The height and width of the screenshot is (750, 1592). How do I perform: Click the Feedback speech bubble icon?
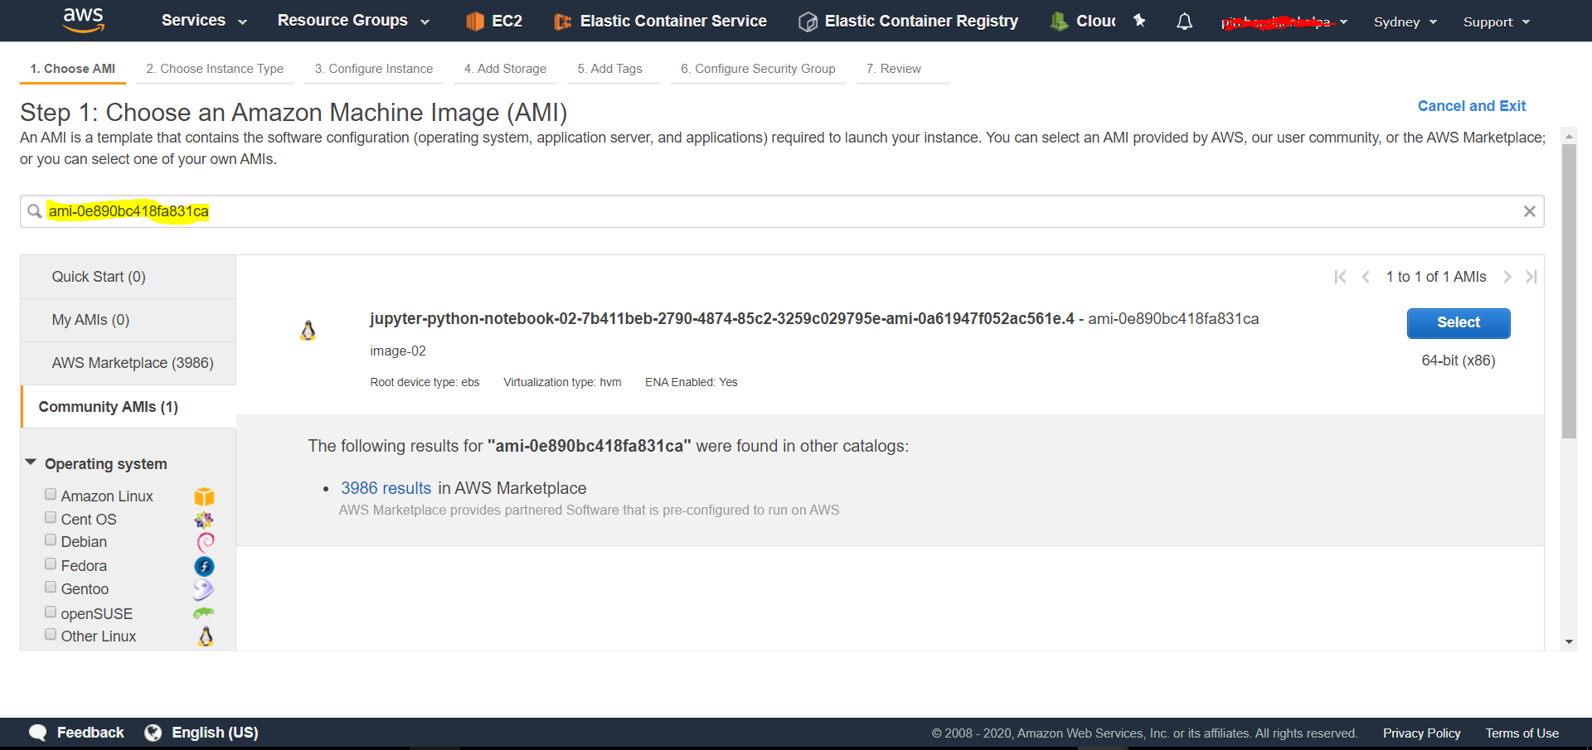[37, 732]
